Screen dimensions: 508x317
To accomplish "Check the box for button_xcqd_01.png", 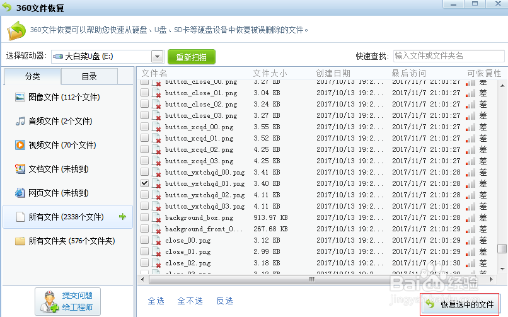I will [x=144, y=138].
